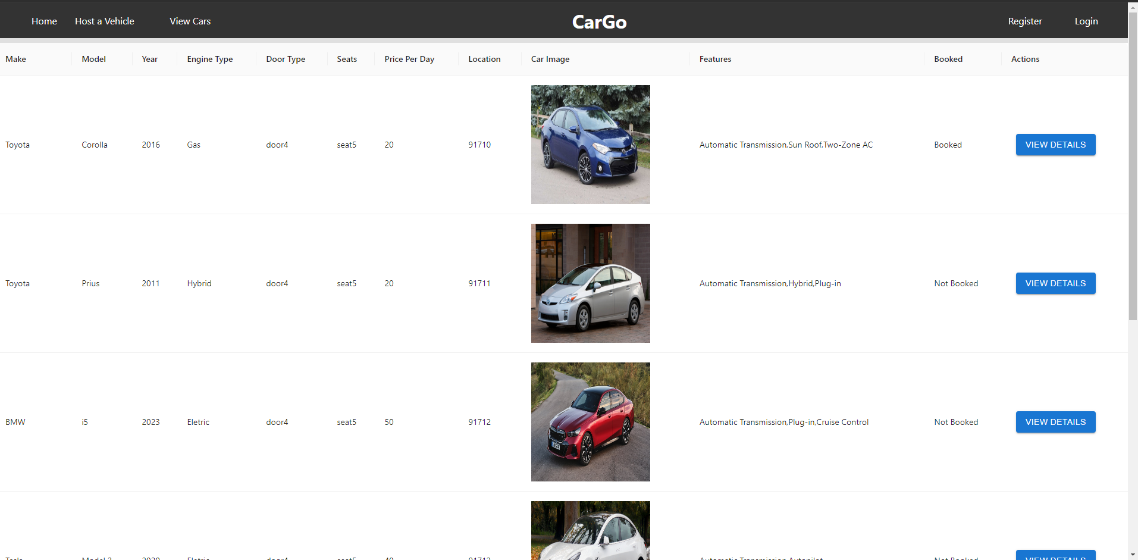Viewport: 1138px width, 560px height.
Task: Click the CarGo logo
Action: (598, 21)
